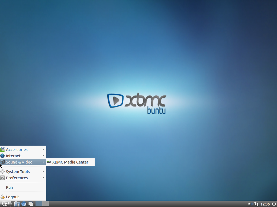Expand the System Tools submenu

click(x=43, y=171)
